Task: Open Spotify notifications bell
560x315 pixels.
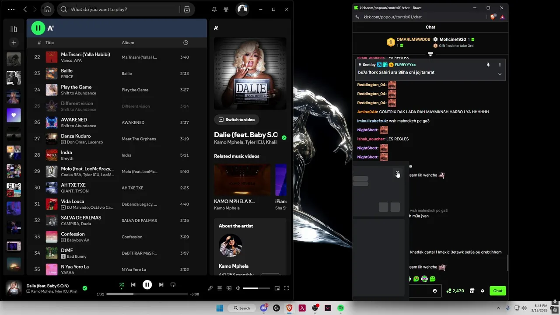Action: click(x=214, y=9)
